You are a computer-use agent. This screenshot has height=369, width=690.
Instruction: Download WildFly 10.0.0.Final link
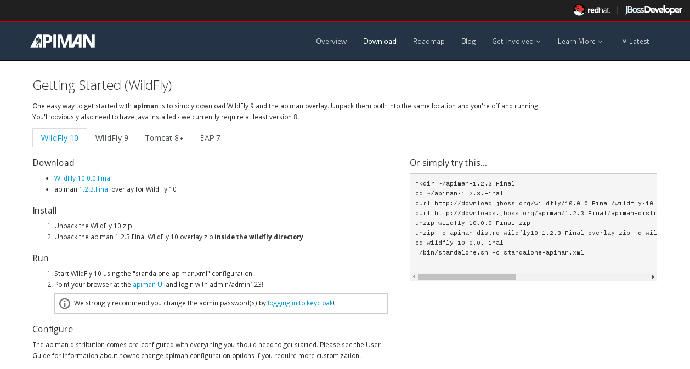83,178
